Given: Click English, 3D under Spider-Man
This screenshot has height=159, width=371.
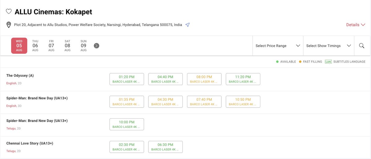Looking at the screenshot, I should 14,106.
